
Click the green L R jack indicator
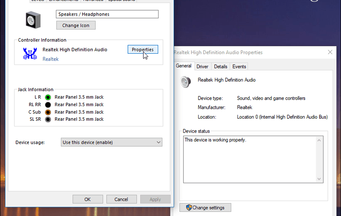pyautogui.click(x=48, y=97)
